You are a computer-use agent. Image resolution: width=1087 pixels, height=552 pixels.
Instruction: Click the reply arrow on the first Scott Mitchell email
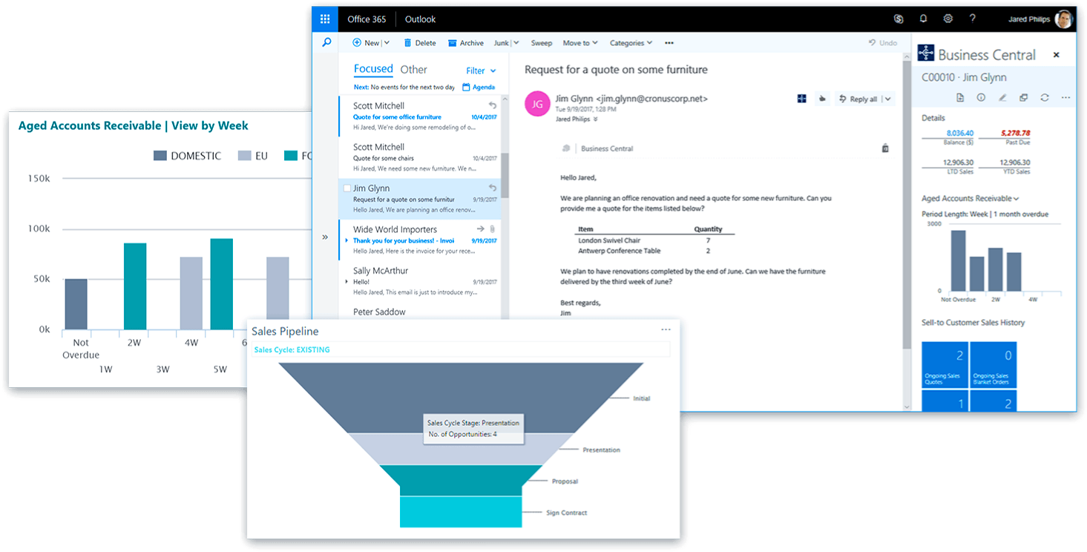coord(493,105)
